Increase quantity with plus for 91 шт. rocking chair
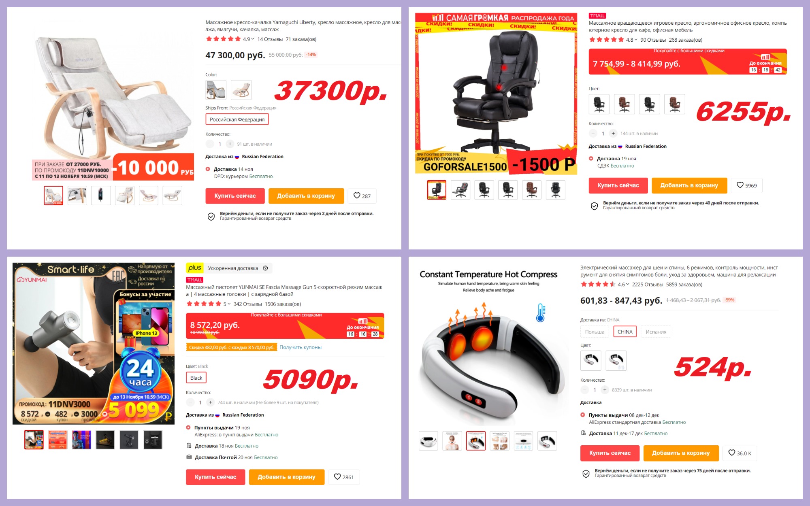This screenshot has height=506, width=810. (x=230, y=144)
